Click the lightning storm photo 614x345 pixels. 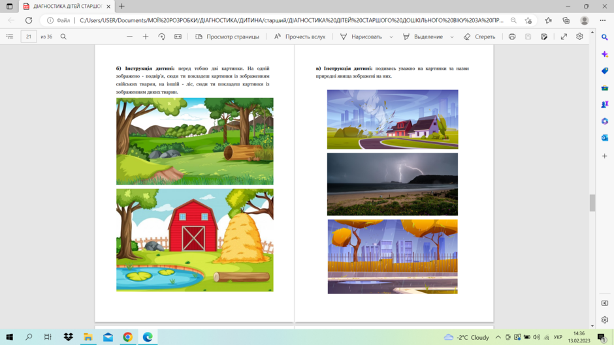pos(393,184)
